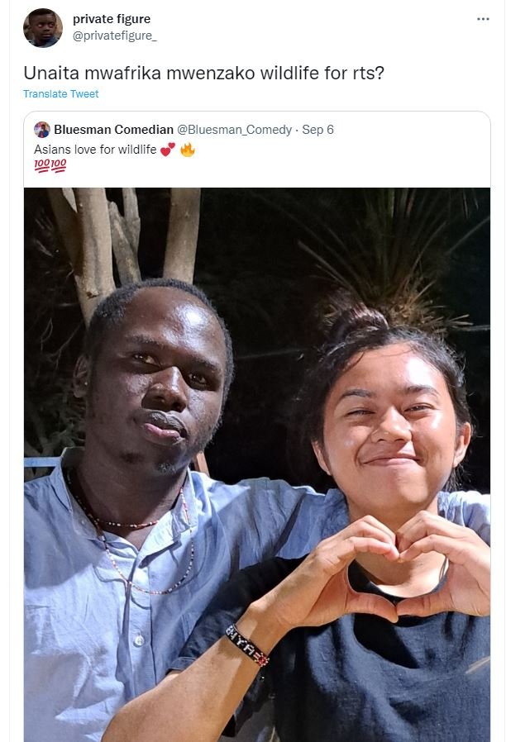The width and height of the screenshot is (506, 742).
Task: Click the spiky palm plant in photo
Action: click(x=398, y=255)
